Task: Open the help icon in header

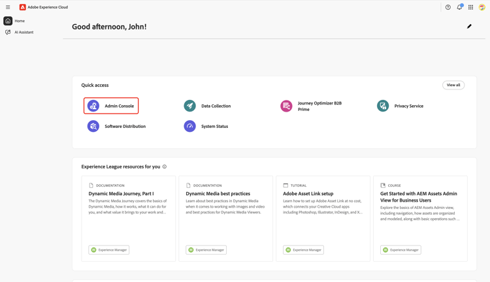Action: pyautogui.click(x=448, y=7)
